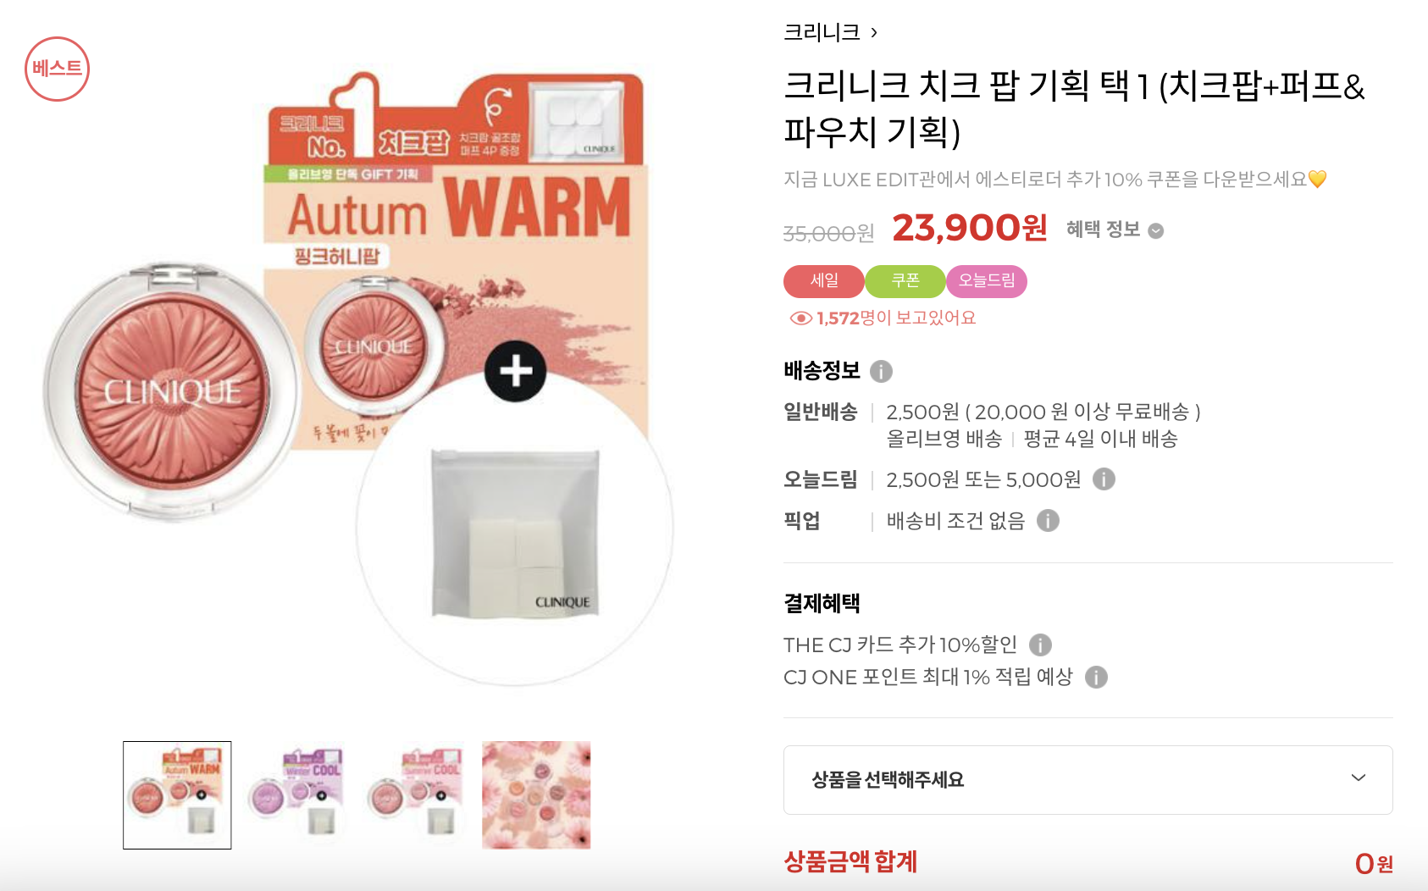
Task: Open info icon beside 오늘드림 shipping fee
Action: tap(1104, 479)
